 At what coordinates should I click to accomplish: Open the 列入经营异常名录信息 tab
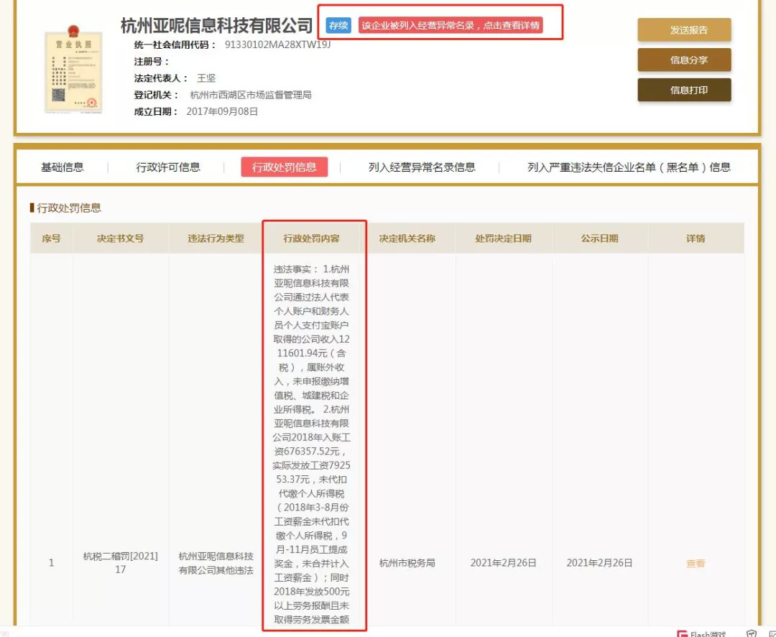422,167
